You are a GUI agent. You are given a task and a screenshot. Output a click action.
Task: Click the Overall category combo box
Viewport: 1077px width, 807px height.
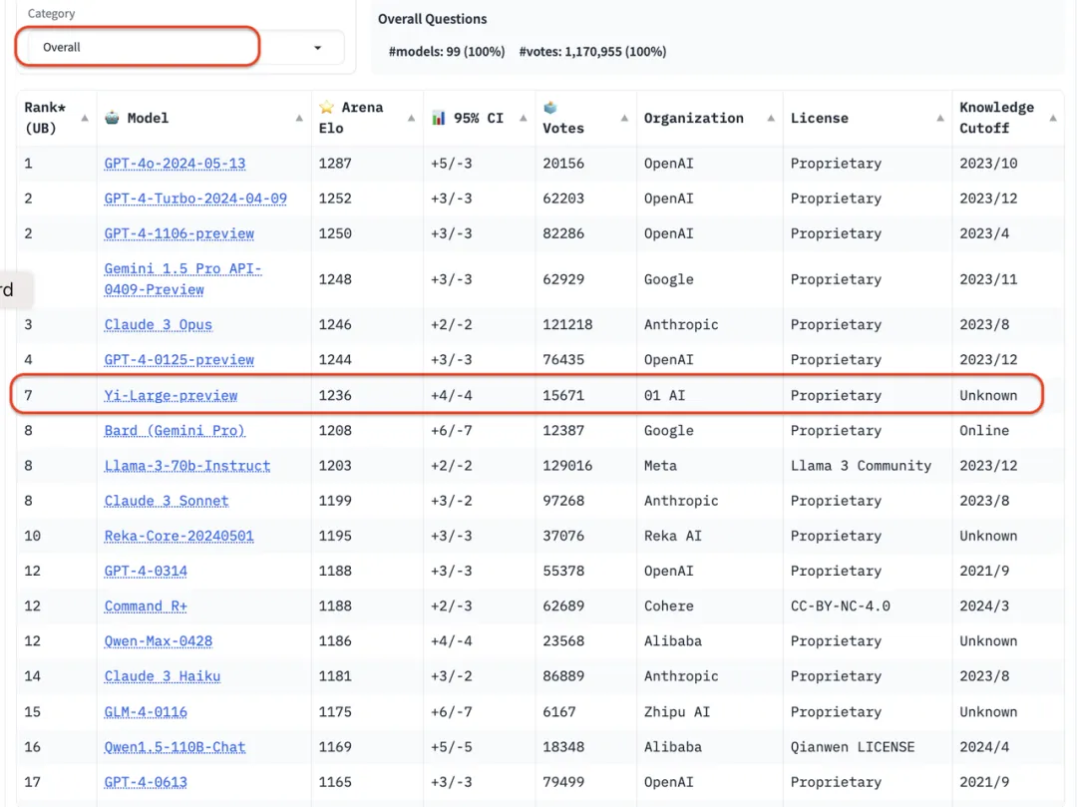coord(138,48)
